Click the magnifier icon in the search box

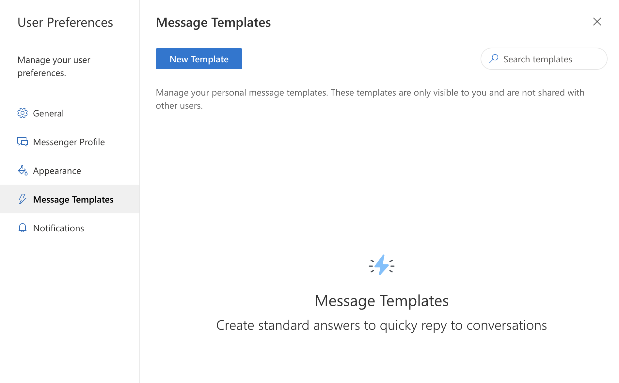(494, 59)
